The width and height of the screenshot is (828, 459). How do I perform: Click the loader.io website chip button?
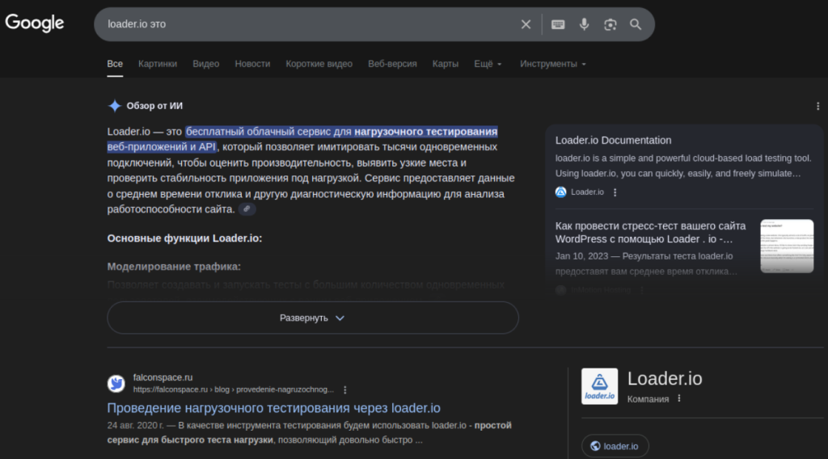pyautogui.click(x=615, y=446)
